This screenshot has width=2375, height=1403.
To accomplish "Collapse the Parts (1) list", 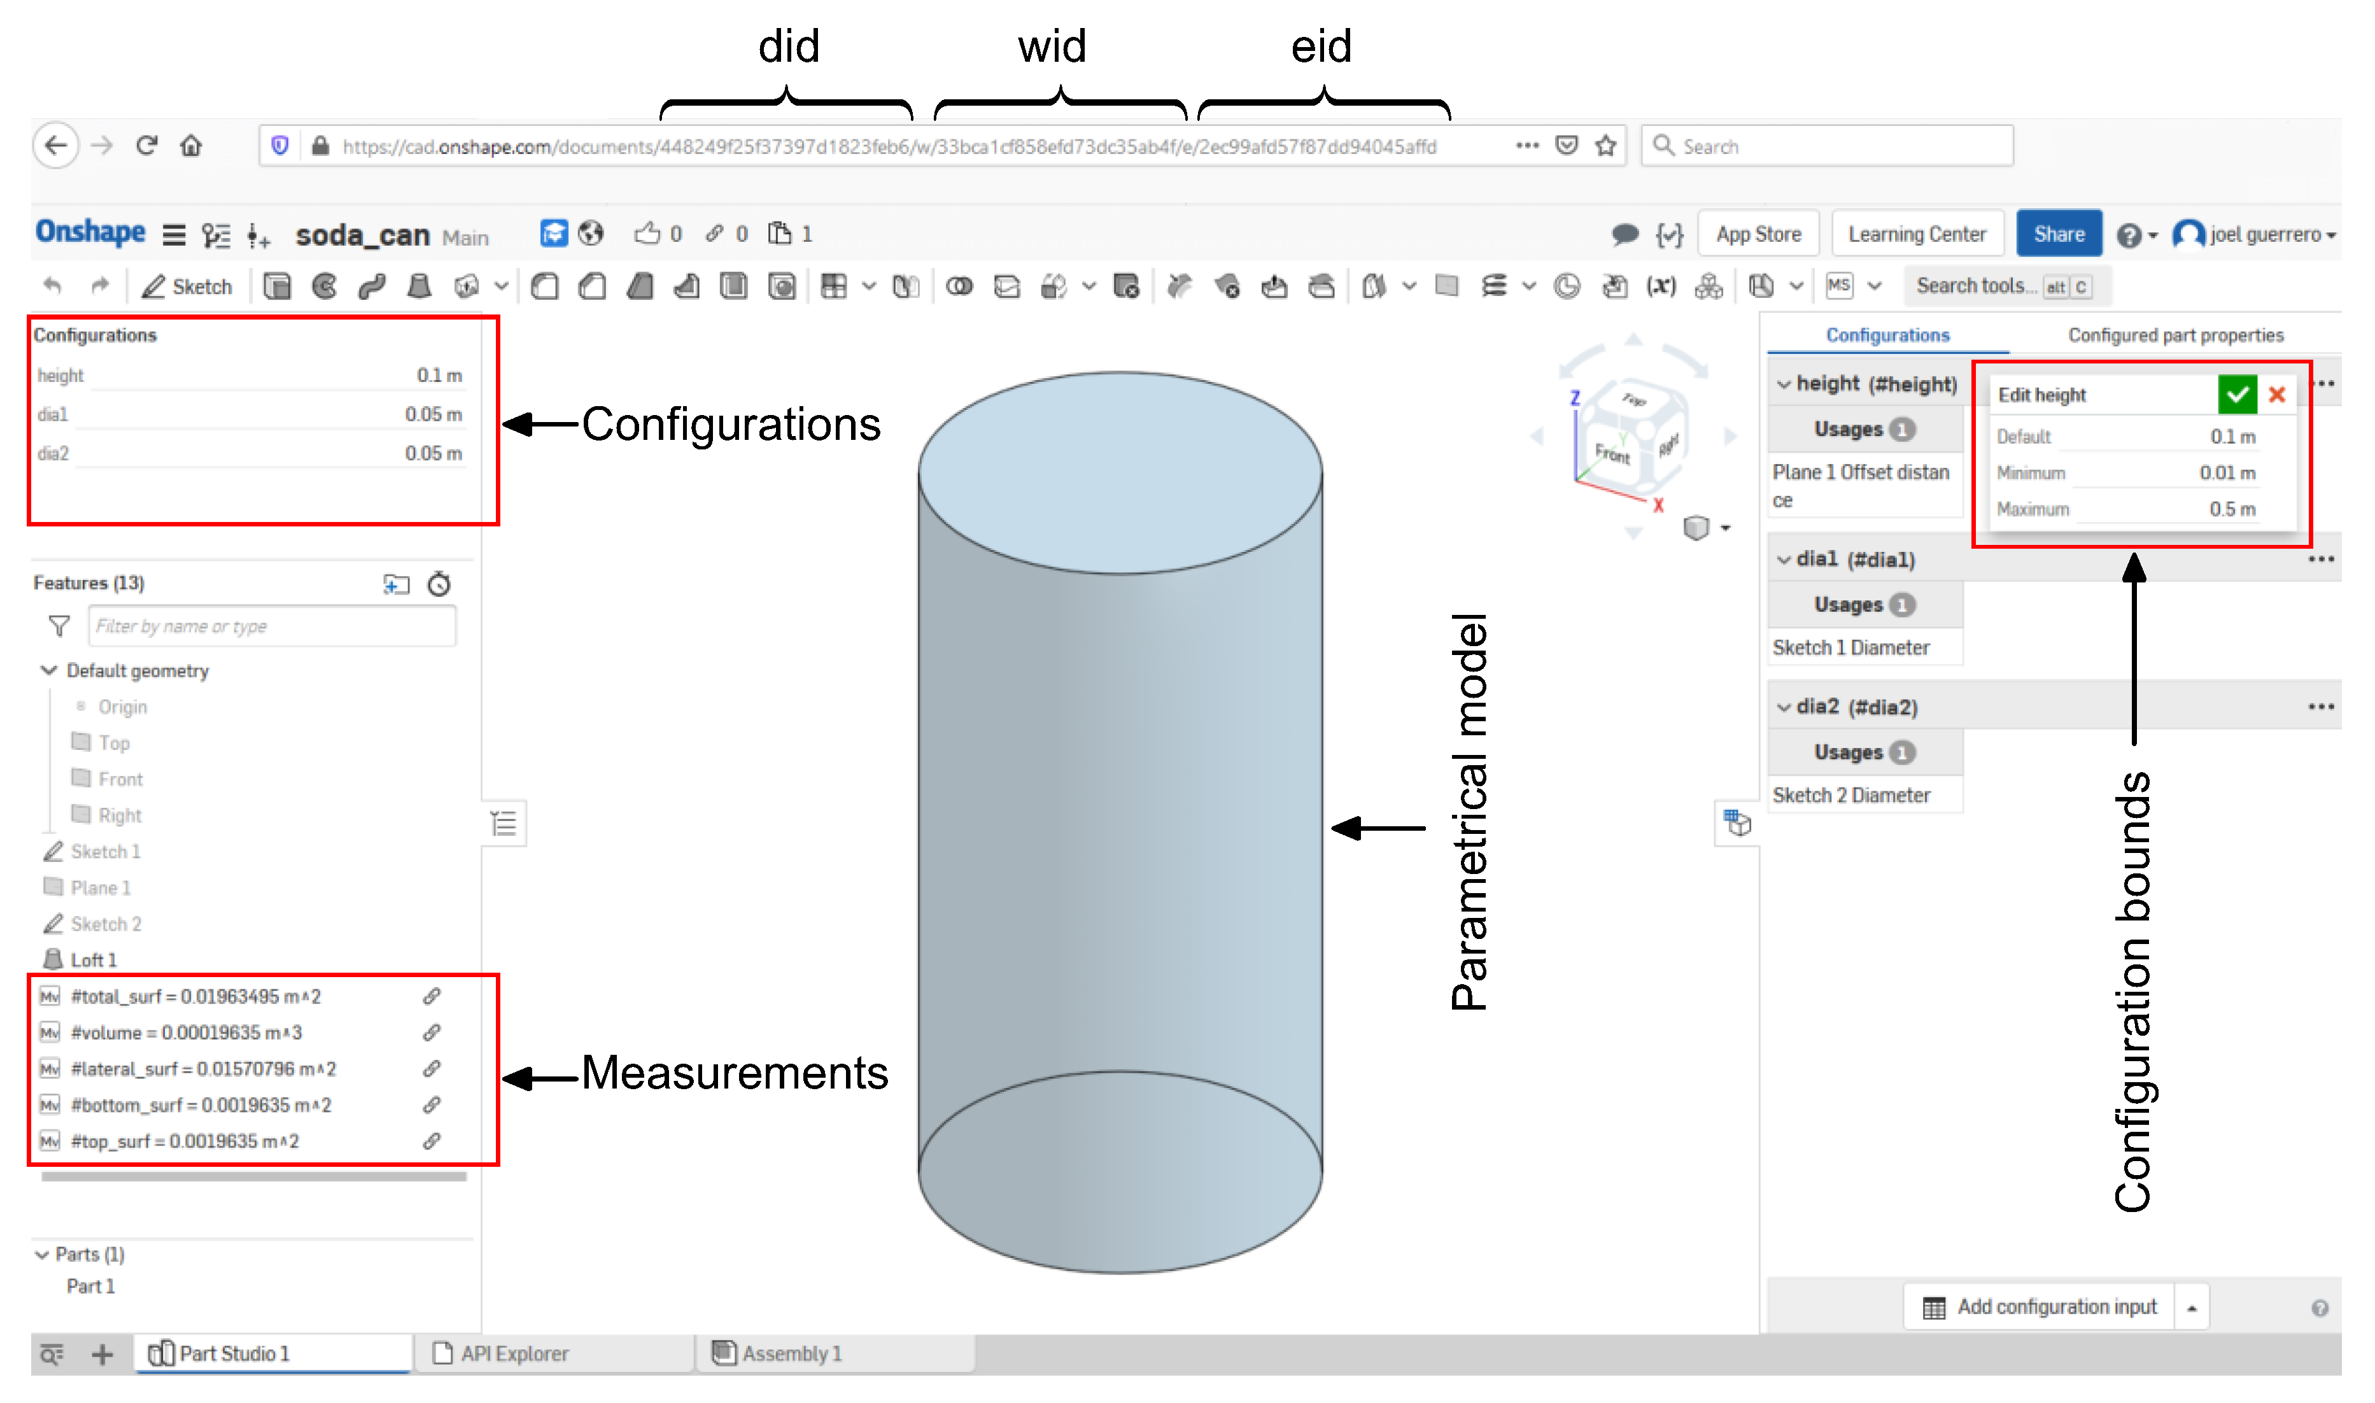I will pos(43,1255).
